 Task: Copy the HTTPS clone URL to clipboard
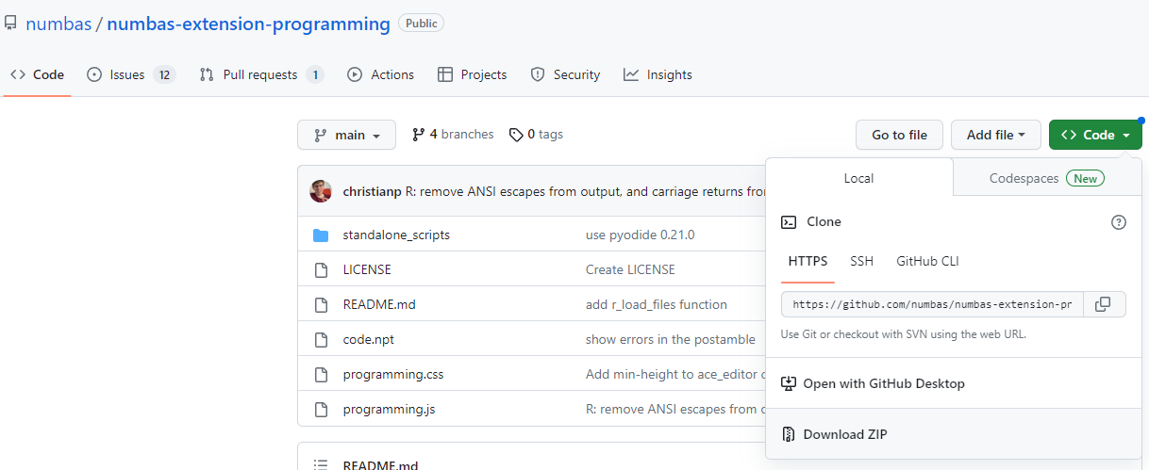[1104, 304]
